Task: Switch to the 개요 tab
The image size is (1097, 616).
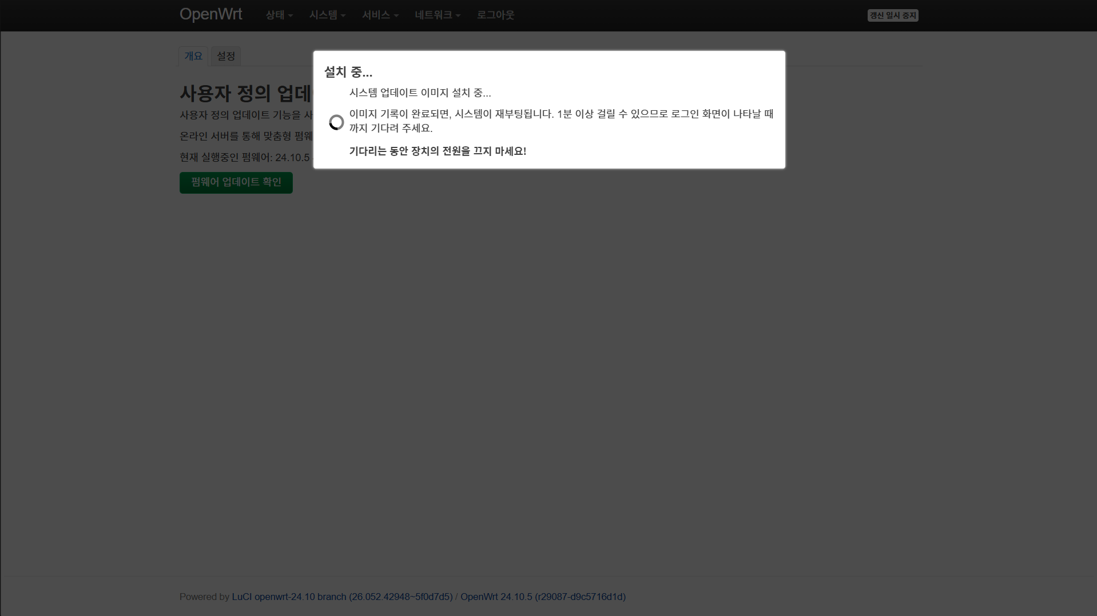Action: click(193, 56)
